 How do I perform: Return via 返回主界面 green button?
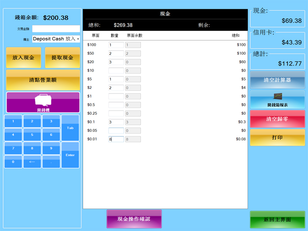277,219
